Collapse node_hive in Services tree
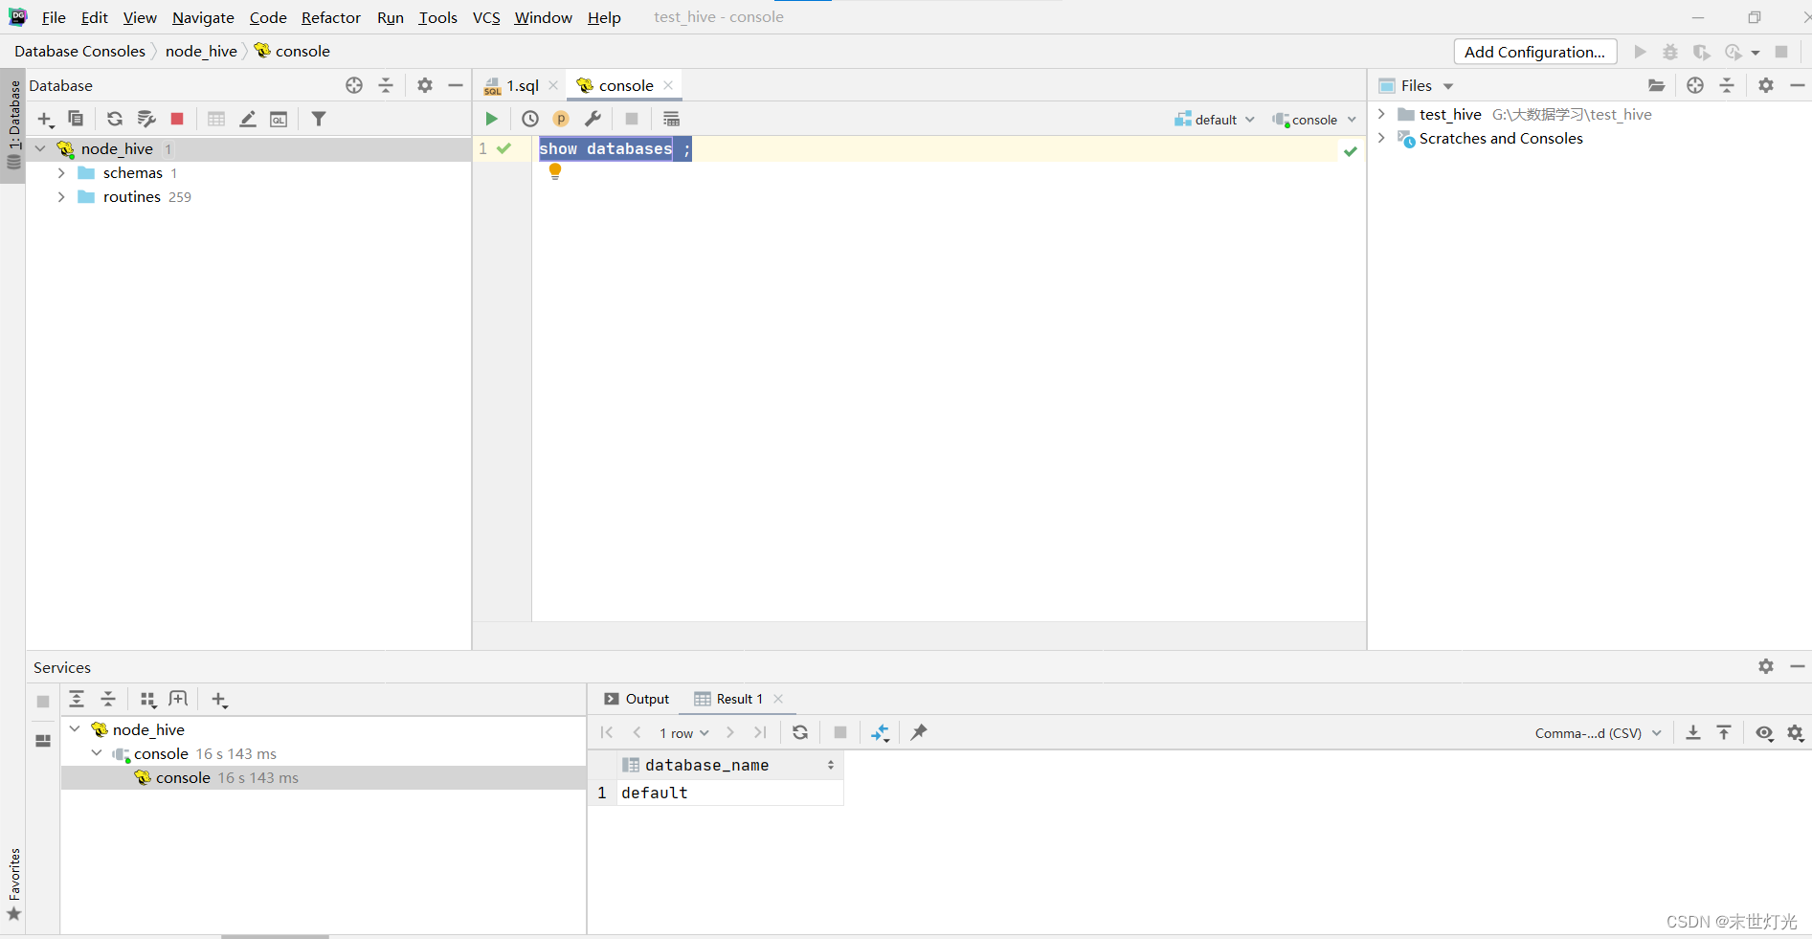Screen dimensions: 1812x939 coord(75,729)
